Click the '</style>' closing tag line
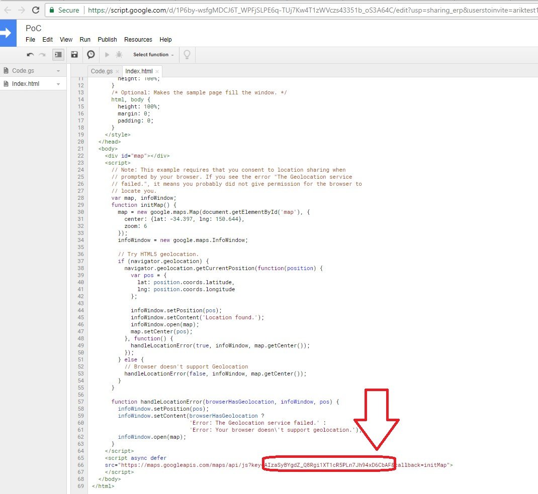This screenshot has height=494, width=538. [118, 135]
